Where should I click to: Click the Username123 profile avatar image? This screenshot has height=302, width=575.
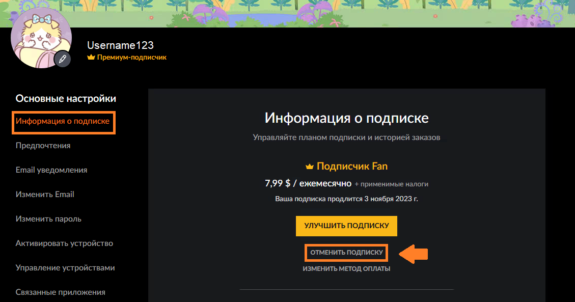click(41, 38)
